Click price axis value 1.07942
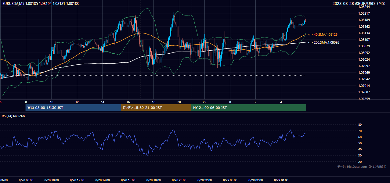 tap(364, 79)
